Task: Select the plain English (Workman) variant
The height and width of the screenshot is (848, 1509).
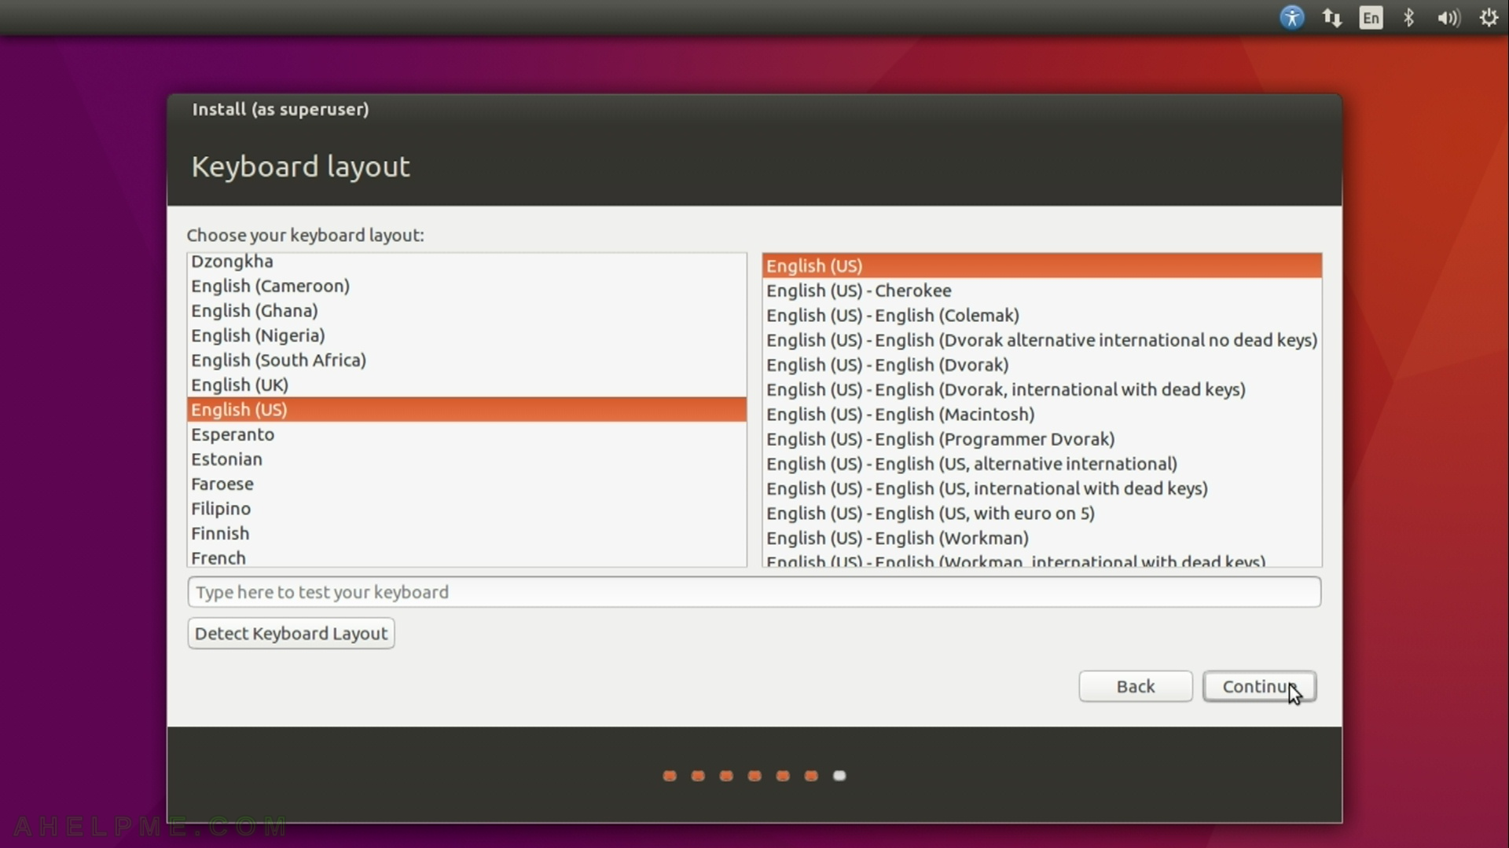Action: coord(1042,538)
